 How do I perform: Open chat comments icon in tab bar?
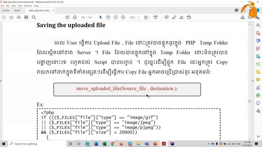pyautogui.click(x=237, y=10)
